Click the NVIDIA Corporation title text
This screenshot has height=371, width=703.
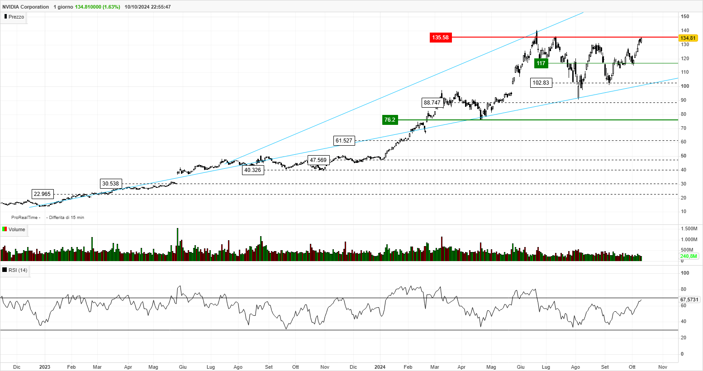point(25,7)
